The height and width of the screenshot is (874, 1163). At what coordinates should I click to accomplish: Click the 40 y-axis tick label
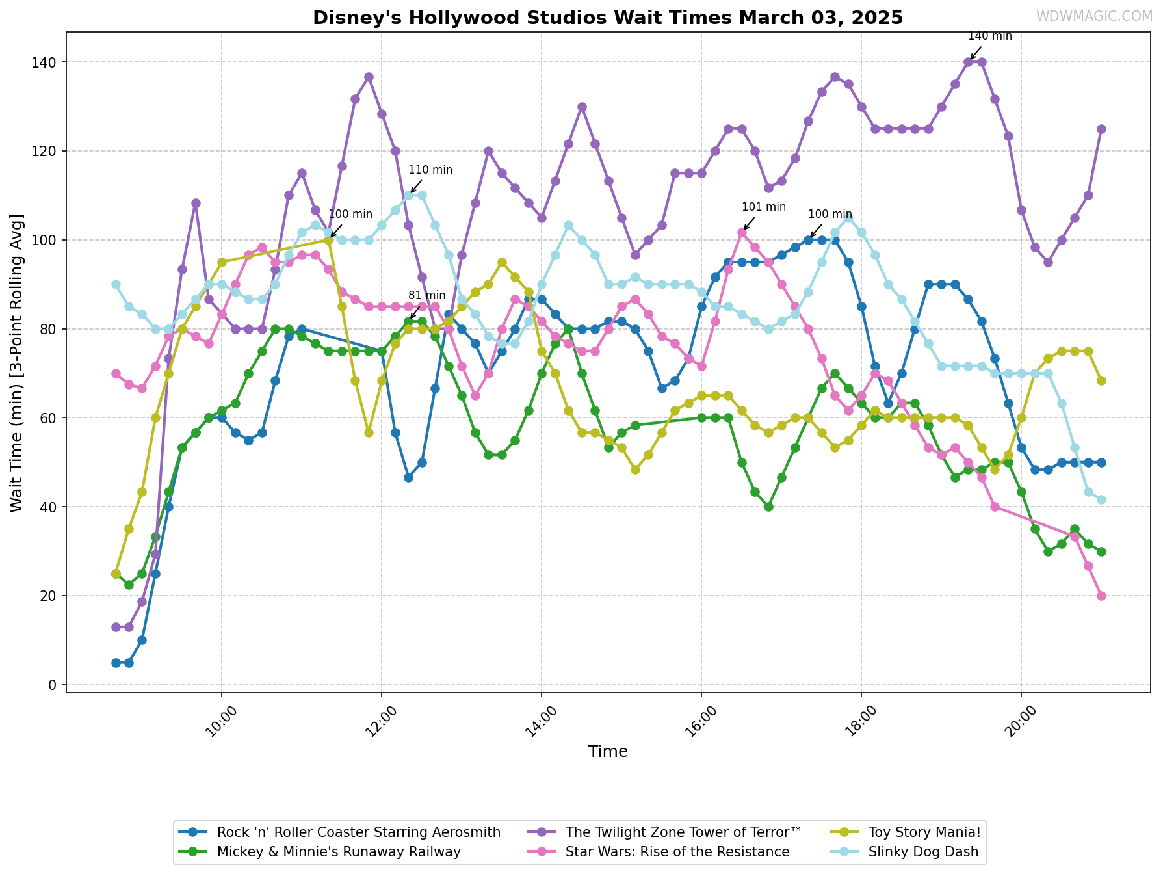click(49, 507)
